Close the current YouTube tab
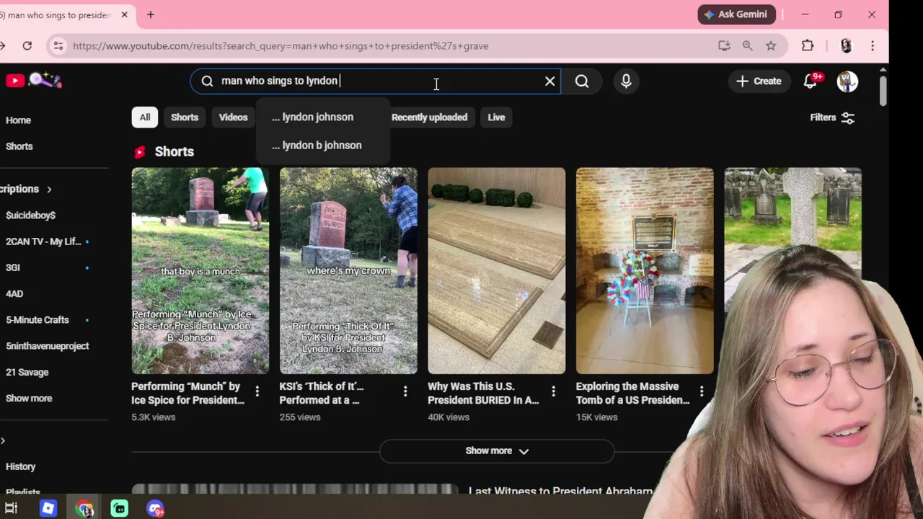 (x=124, y=14)
